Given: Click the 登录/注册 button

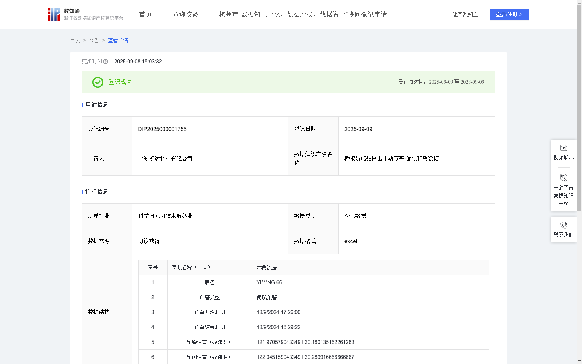Looking at the screenshot, I should 510,15.
